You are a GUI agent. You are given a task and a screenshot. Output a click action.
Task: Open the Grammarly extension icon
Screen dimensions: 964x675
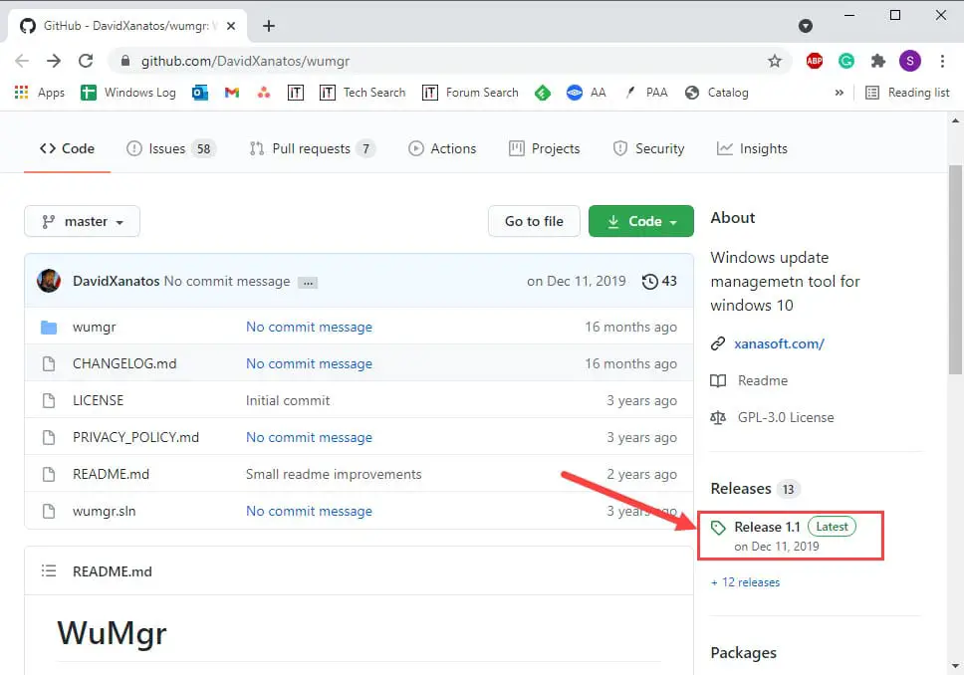coord(846,61)
